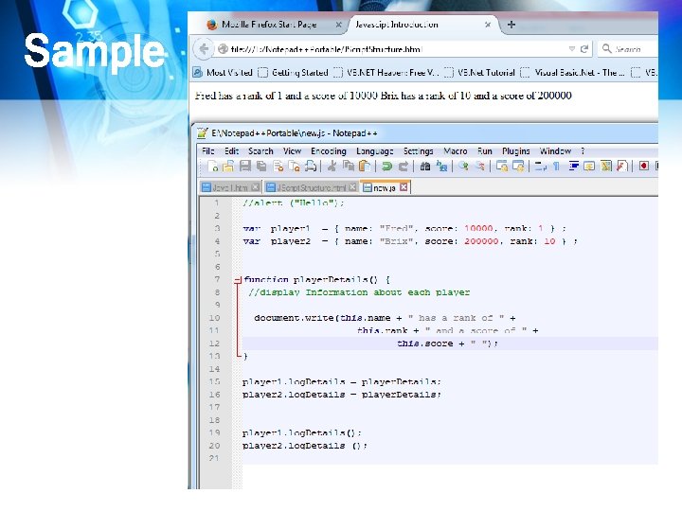Open the Plugins menu
682x511 pixels.
tap(516, 150)
